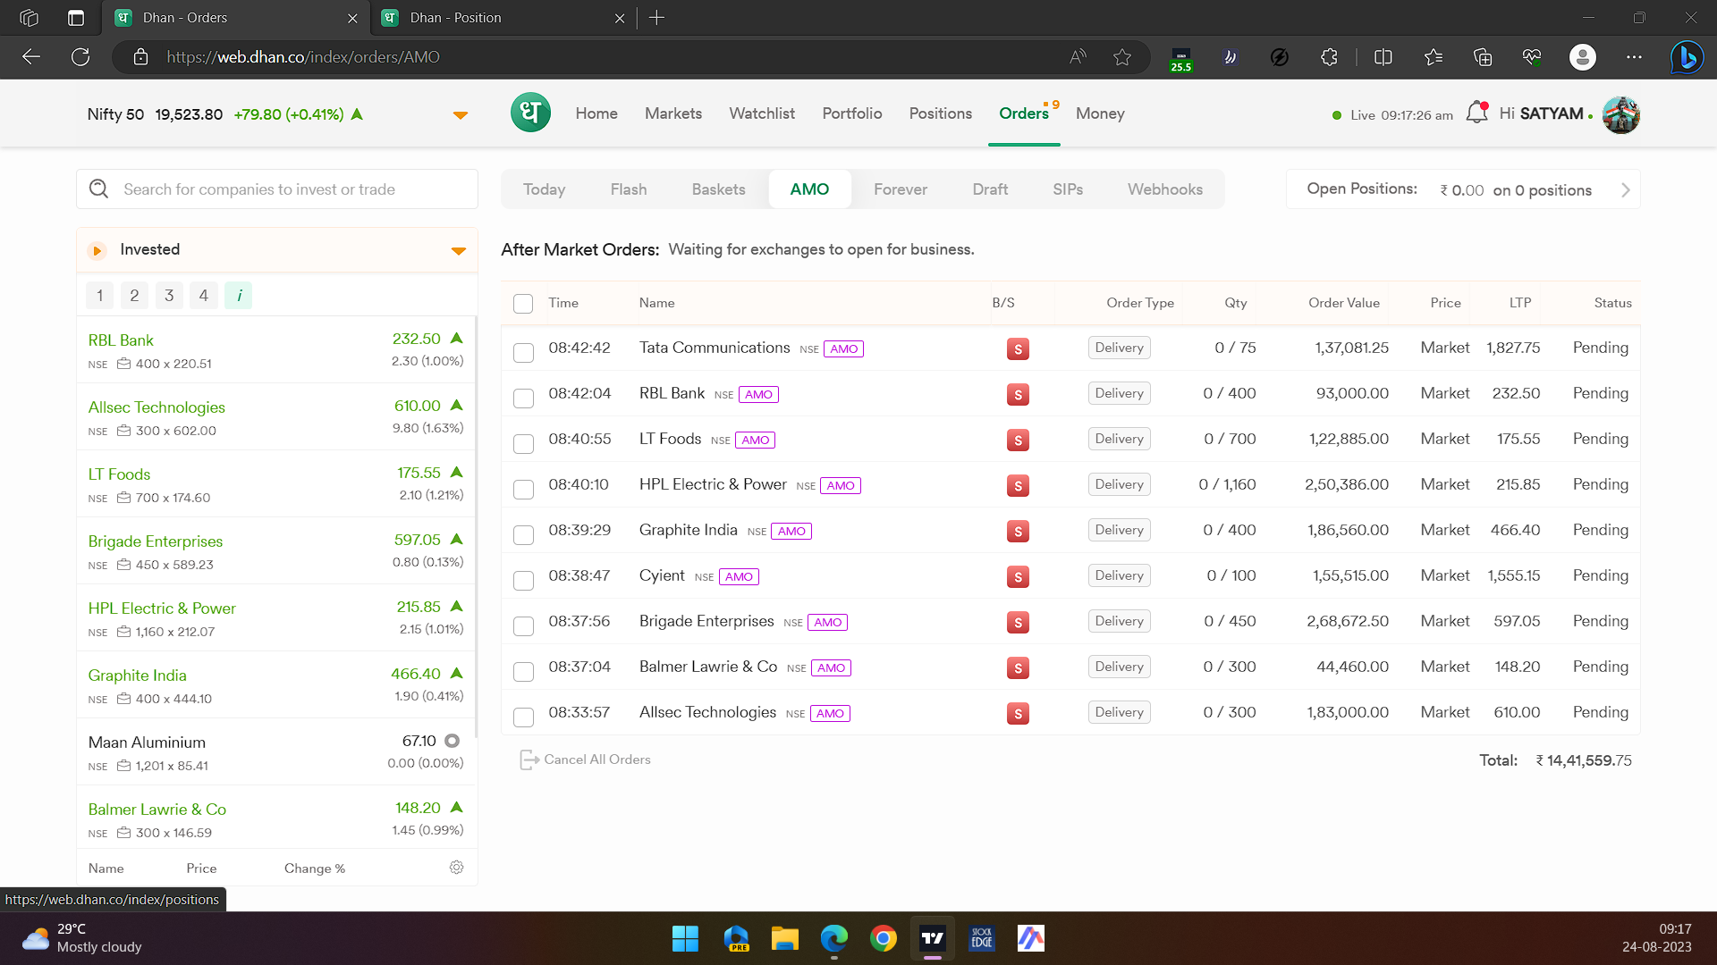Click the company search input field
This screenshot has width=1717, height=965.
pyautogui.click(x=286, y=189)
